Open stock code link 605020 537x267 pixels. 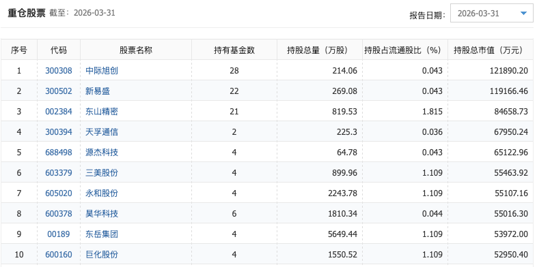59,193
